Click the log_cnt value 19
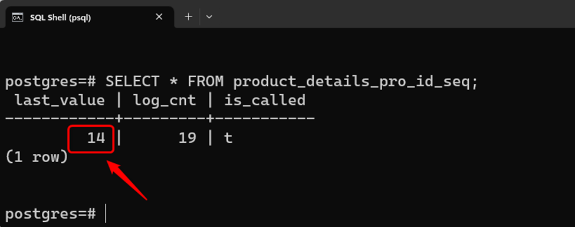 (188, 138)
